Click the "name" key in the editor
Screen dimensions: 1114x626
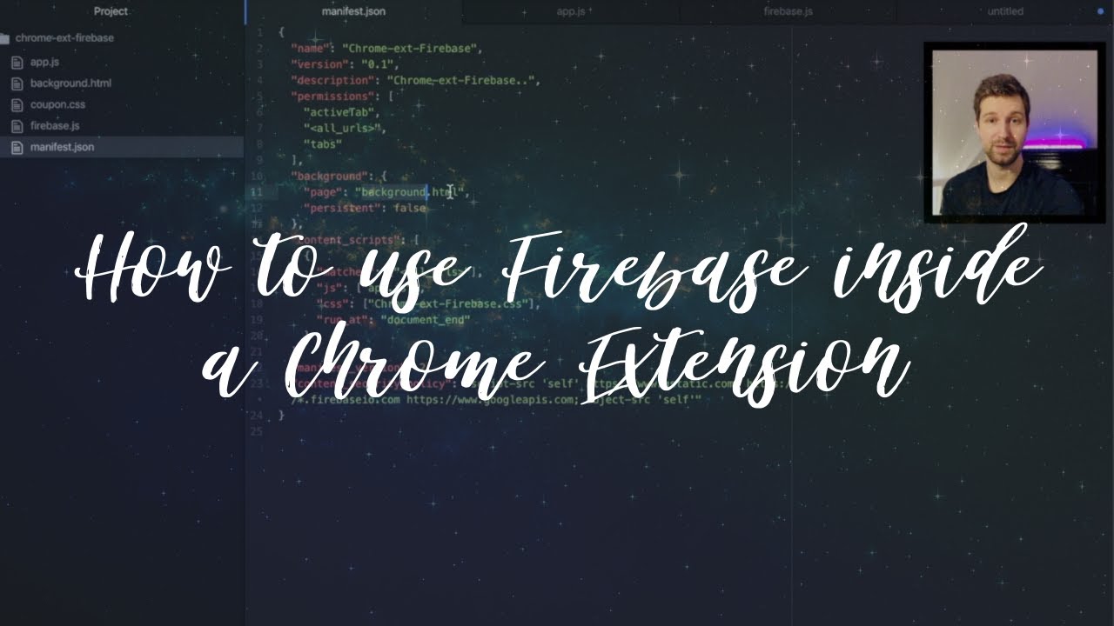[310, 49]
